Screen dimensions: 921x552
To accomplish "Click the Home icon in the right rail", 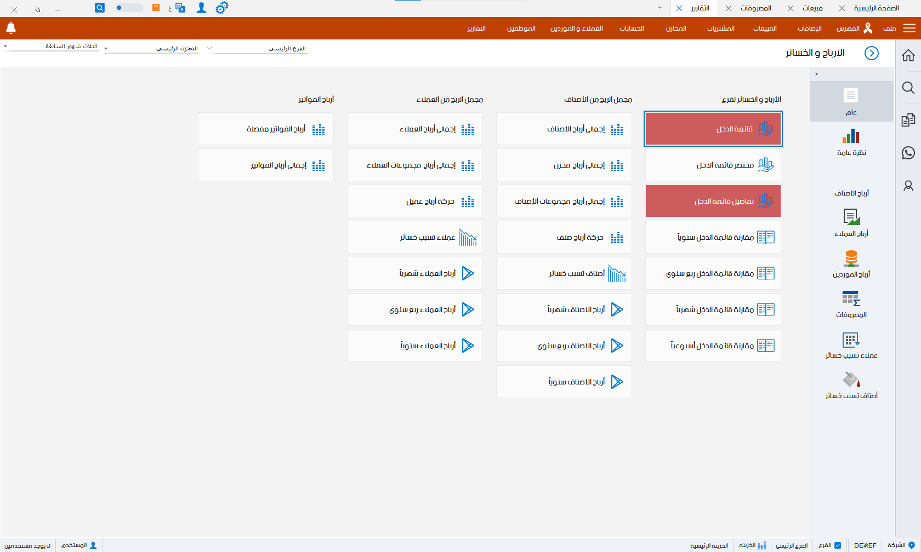I will (x=908, y=55).
